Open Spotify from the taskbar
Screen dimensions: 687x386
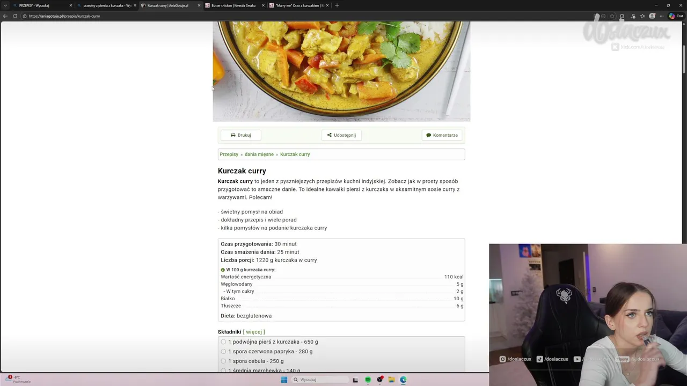(368, 380)
